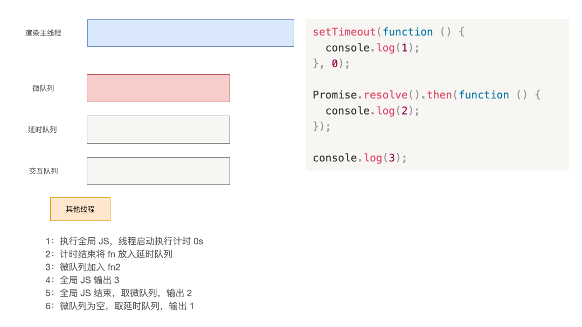
Task: Select the 渲染主线程 label
Action: point(43,33)
